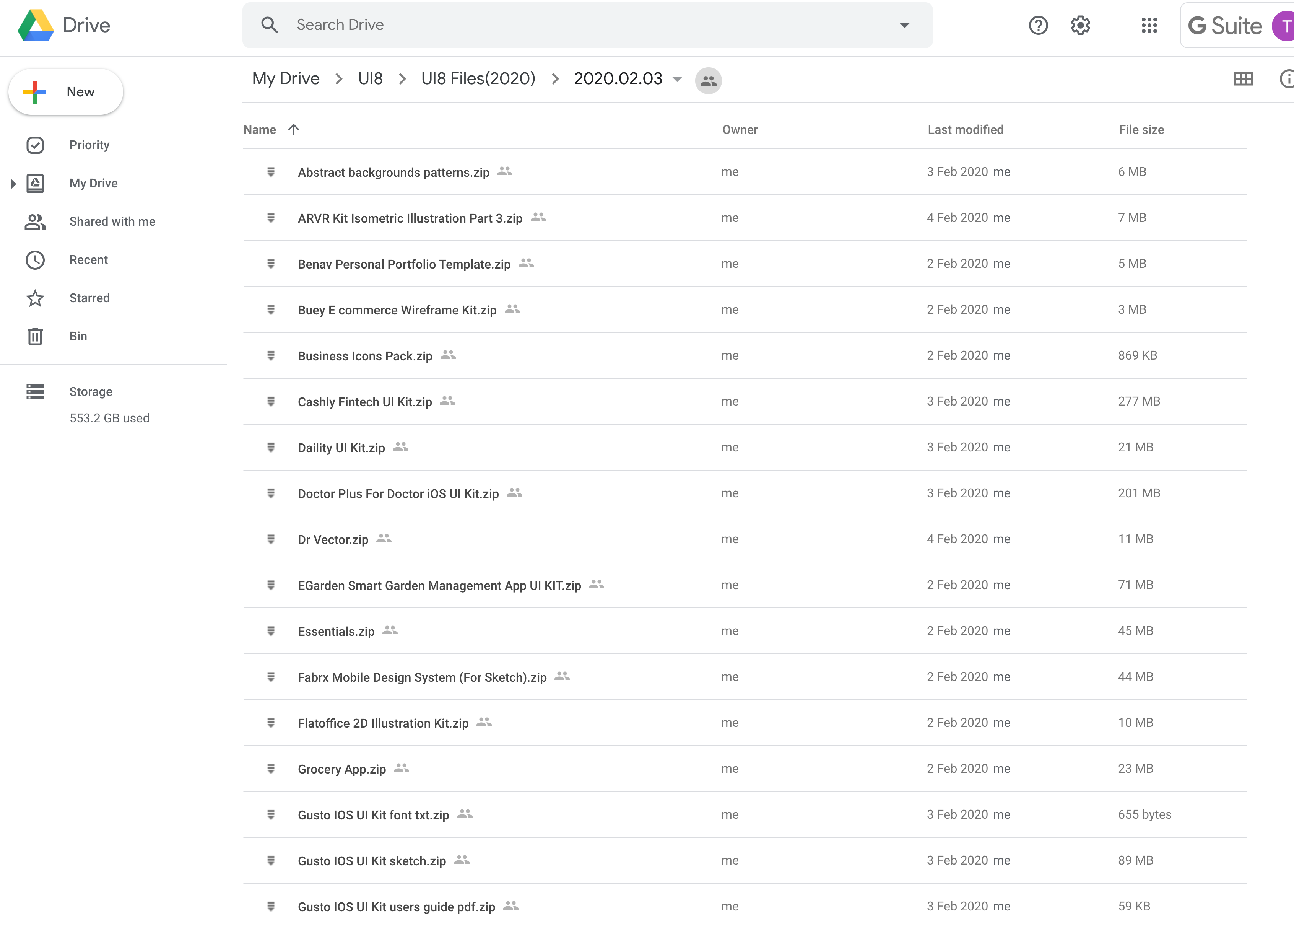The height and width of the screenshot is (925, 1294).
Task: Open Settings gear icon
Action: pyautogui.click(x=1080, y=25)
